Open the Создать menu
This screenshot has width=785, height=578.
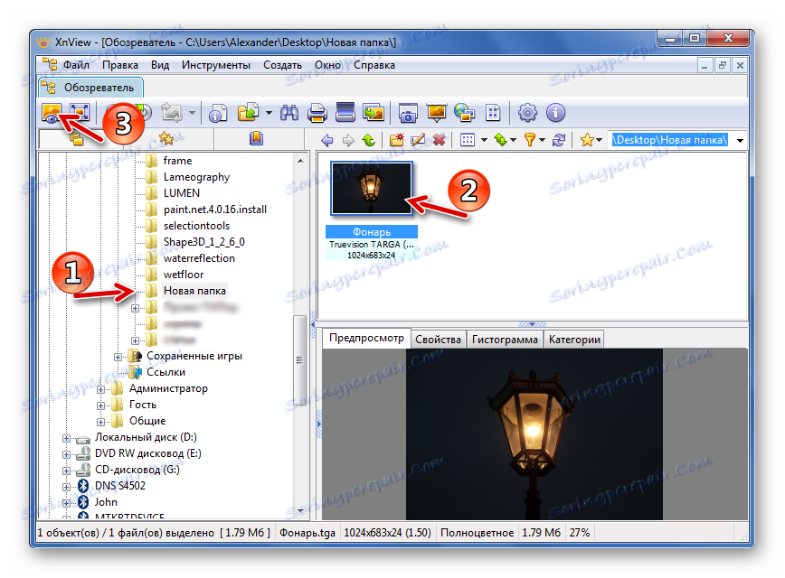point(282,65)
